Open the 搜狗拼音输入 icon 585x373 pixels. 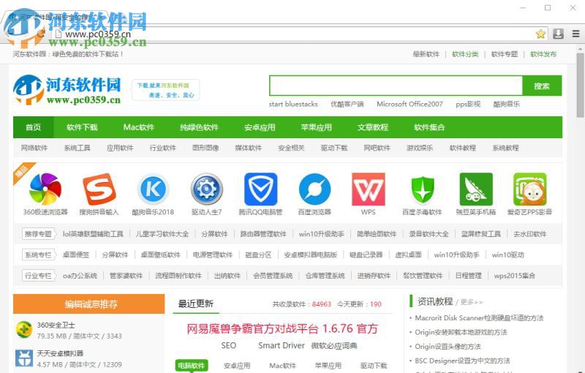(x=99, y=189)
